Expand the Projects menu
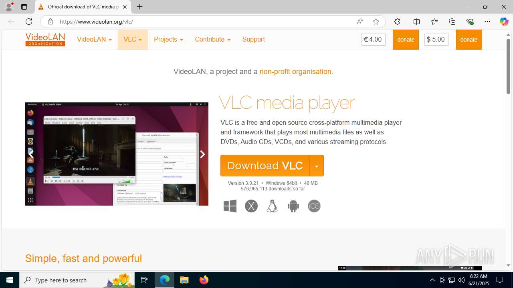The height and width of the screenshot is (288, 513). 168,40
